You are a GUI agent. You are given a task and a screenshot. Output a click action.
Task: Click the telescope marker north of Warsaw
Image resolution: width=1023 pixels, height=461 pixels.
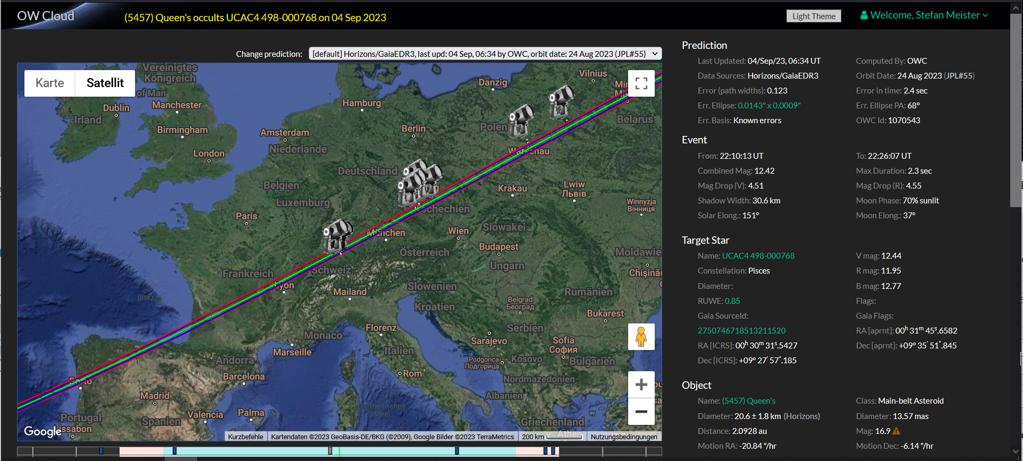tap(521, 121)
